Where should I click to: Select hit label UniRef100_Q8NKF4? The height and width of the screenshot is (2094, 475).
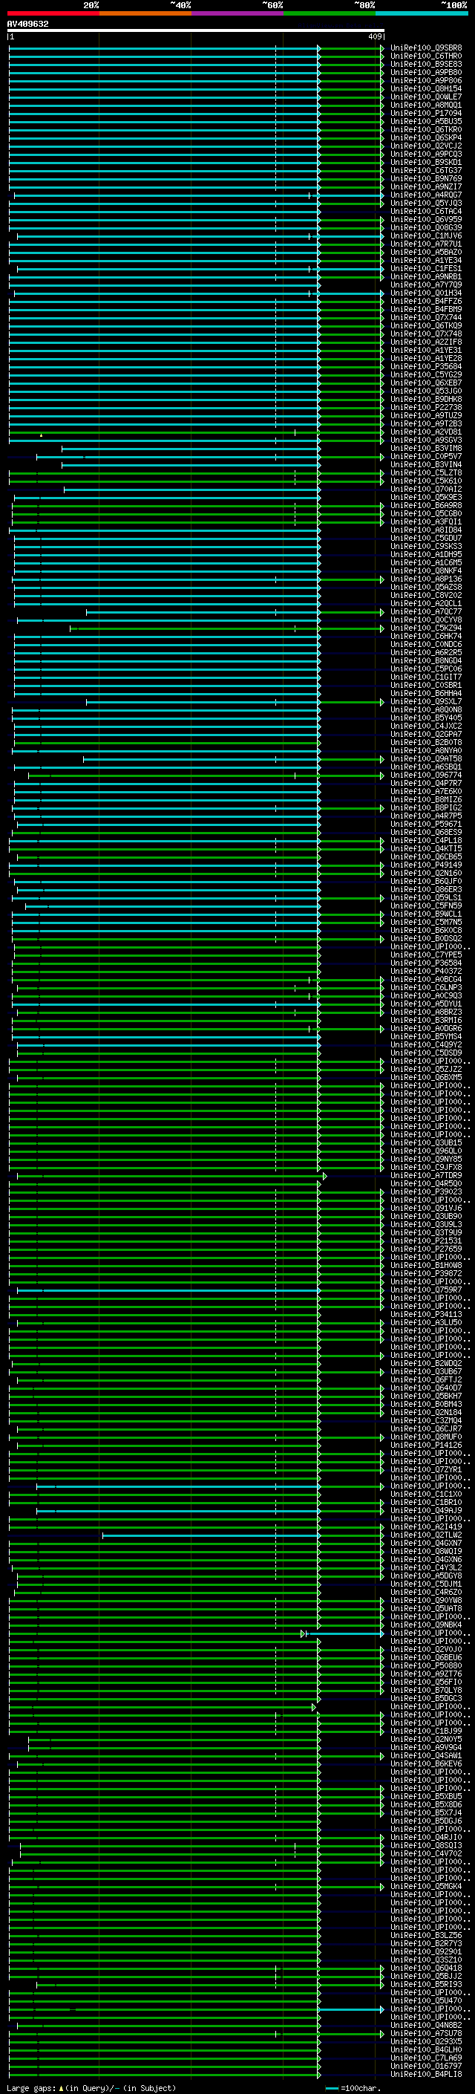coord(425,570)
